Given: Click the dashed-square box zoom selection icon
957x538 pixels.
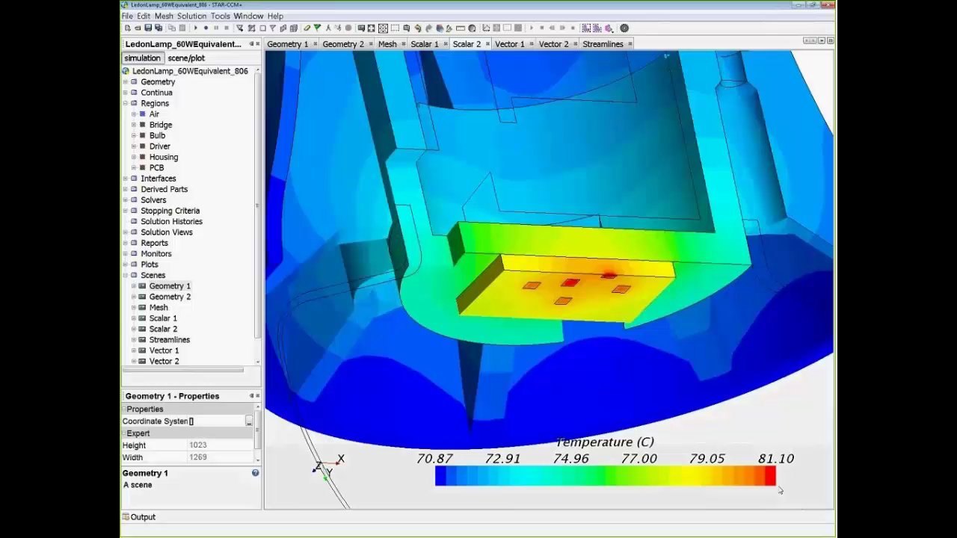Looking at the screenshot, I should click(x=395, y=28).
